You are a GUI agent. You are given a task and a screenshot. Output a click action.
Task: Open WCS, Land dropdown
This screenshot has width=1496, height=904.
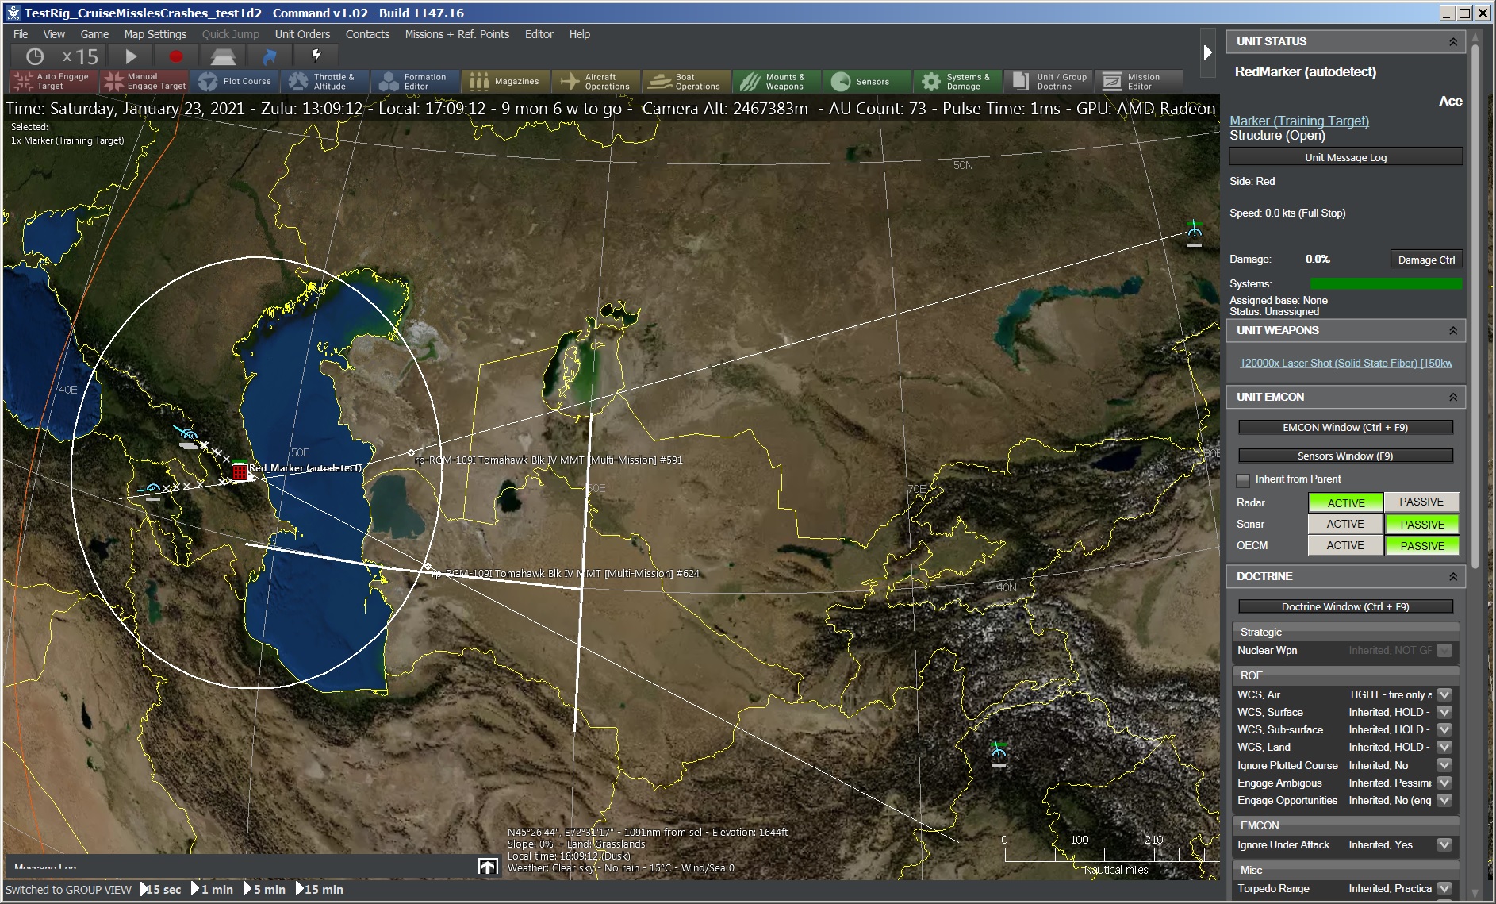(x=1444, y=747)
